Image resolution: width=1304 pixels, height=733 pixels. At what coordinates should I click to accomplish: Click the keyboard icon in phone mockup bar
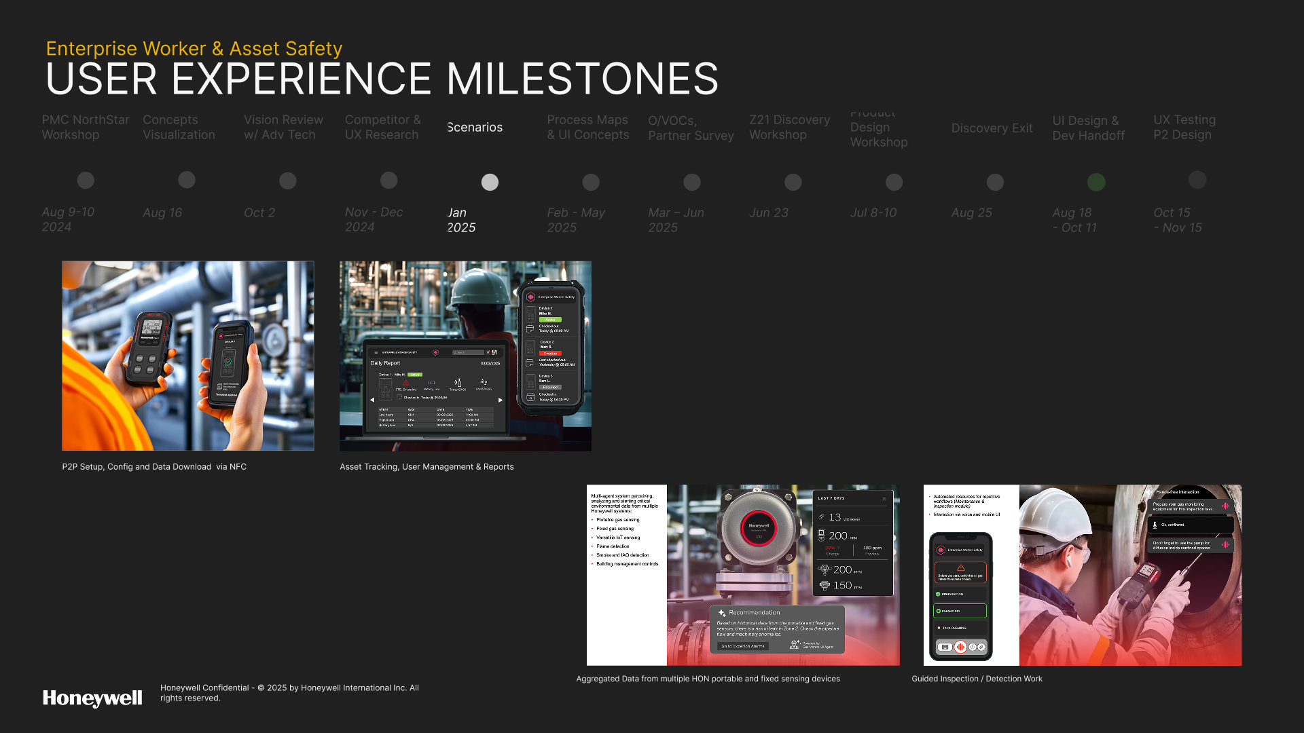coord(945,647)
